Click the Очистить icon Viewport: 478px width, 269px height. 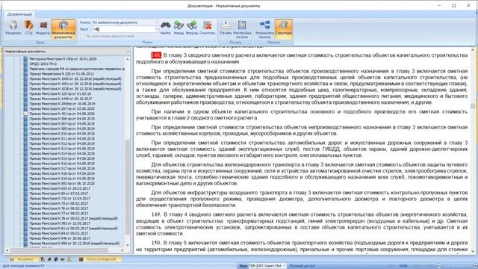pos(208,27)
